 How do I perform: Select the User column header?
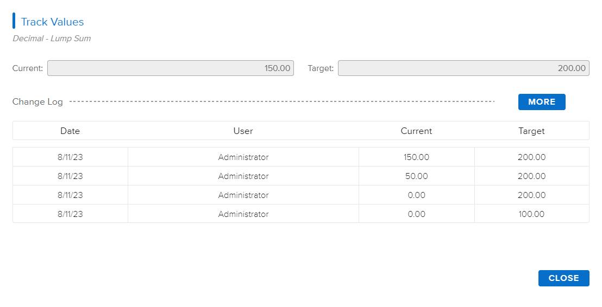tap(243, 131)
